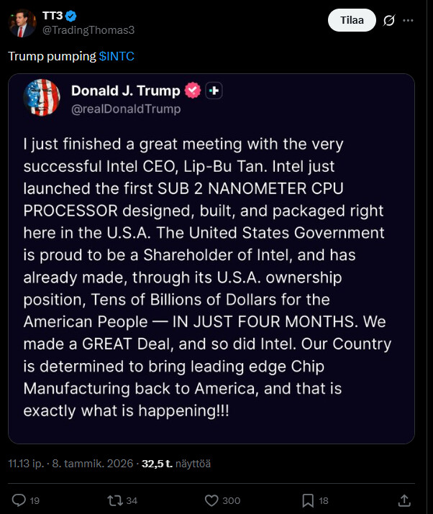Open the @TradingThomas3 handle link

pos(88,29)
